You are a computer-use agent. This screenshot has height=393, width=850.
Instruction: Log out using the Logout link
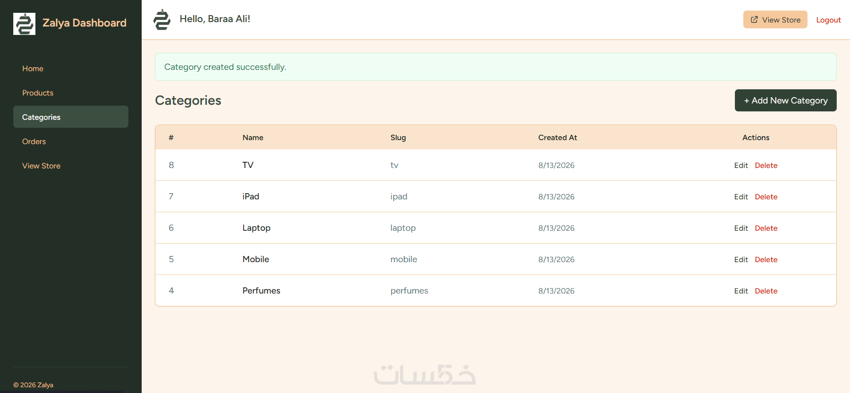[x=828, y=20]
